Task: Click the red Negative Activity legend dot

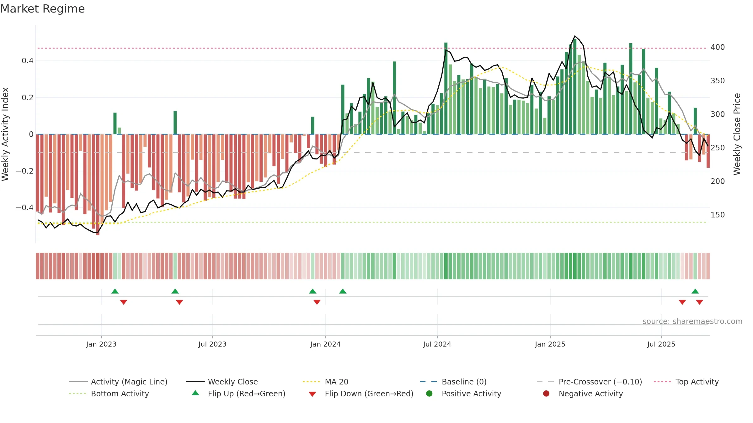Action: (x=546, y=393)
